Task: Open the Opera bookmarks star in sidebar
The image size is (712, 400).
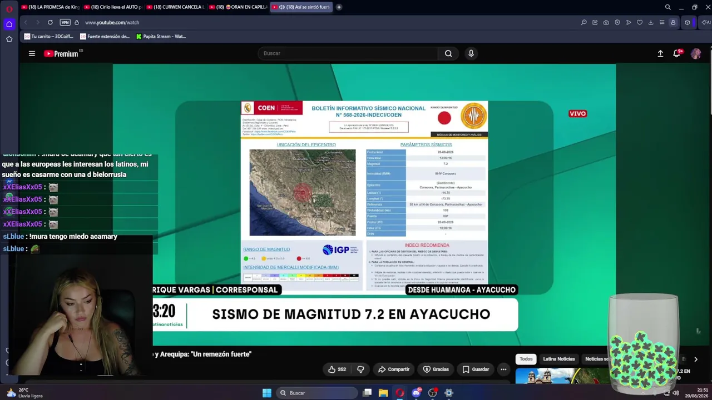Action: (x=9, y=39)
